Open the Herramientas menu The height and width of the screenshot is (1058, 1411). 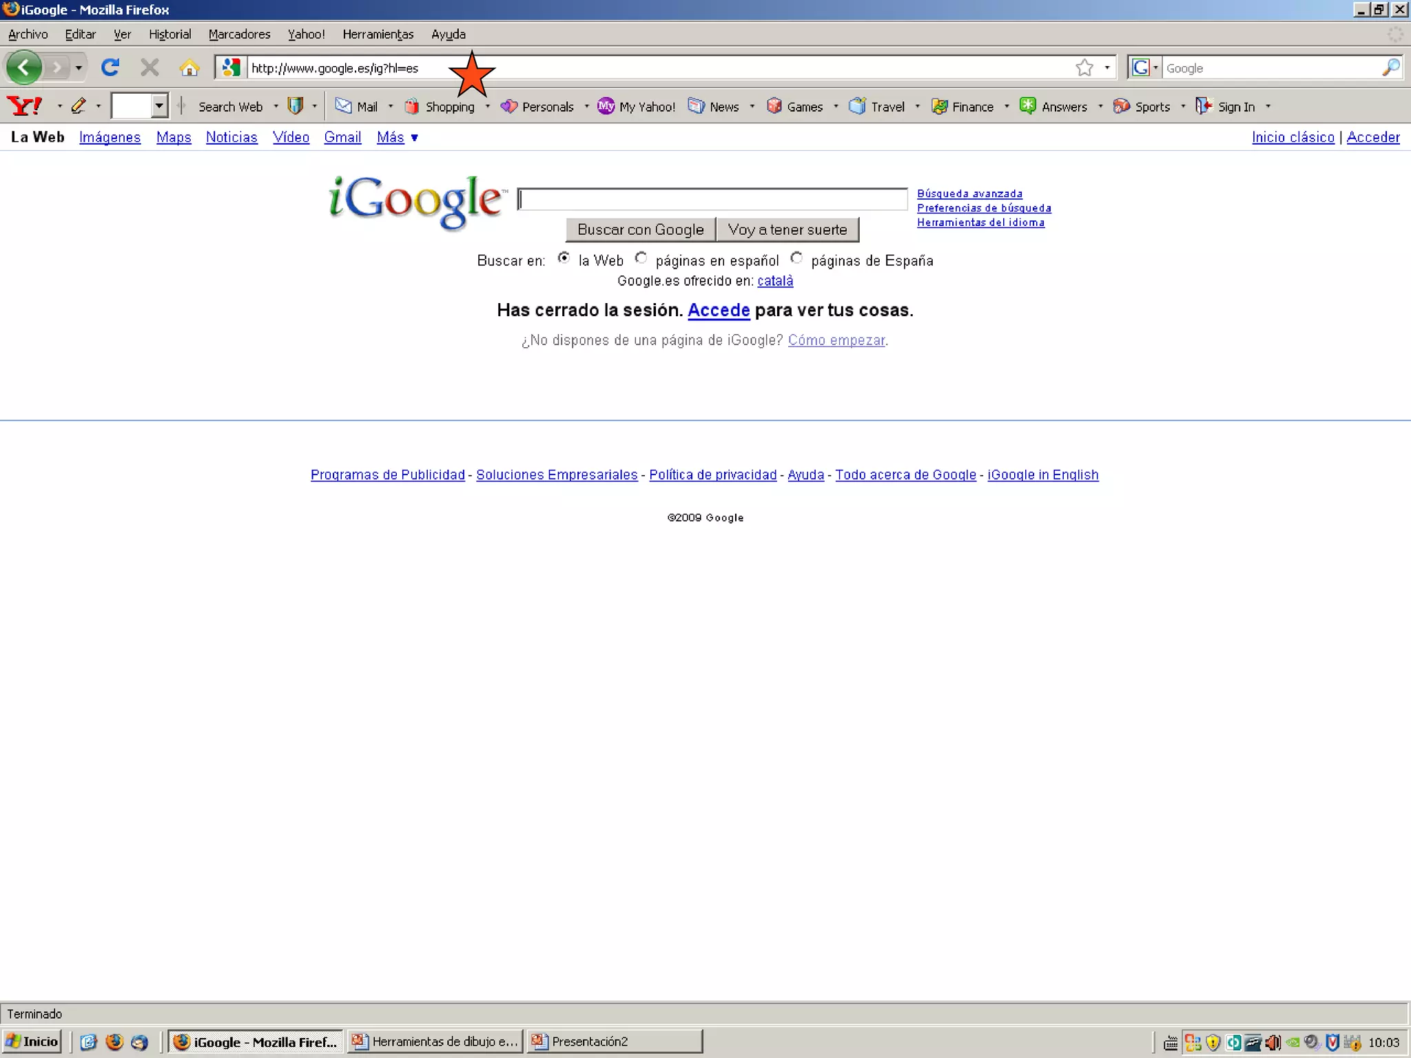(x=378, y=34)
